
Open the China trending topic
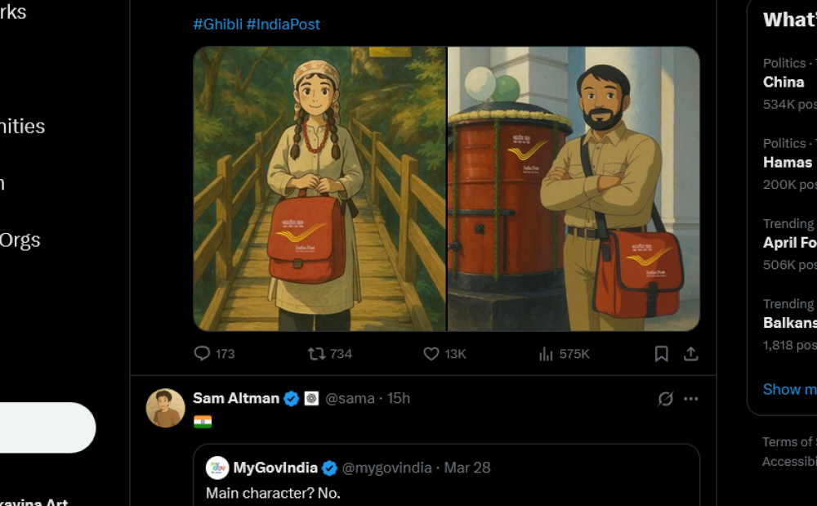pos(784,82)
